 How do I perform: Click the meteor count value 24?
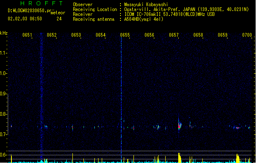(x=59, y=19)
